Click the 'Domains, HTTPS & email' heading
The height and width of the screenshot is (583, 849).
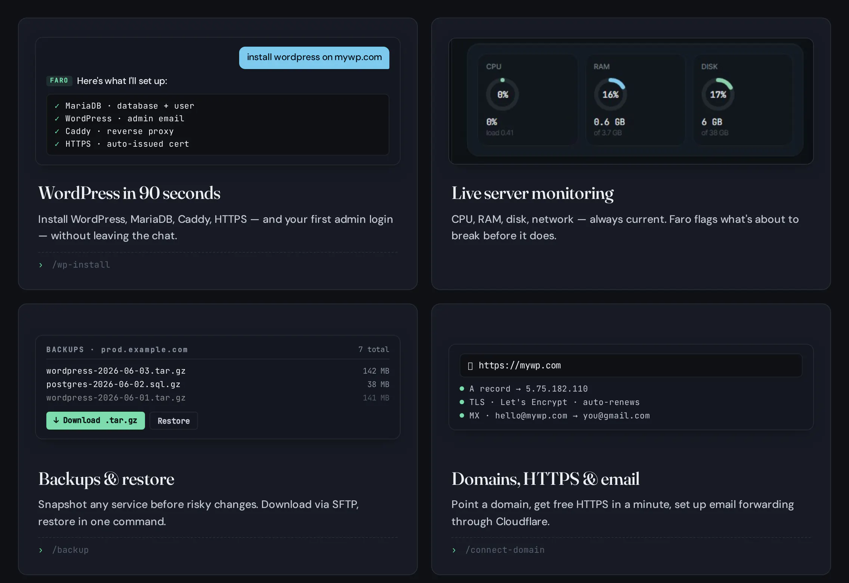coord(545,479)
